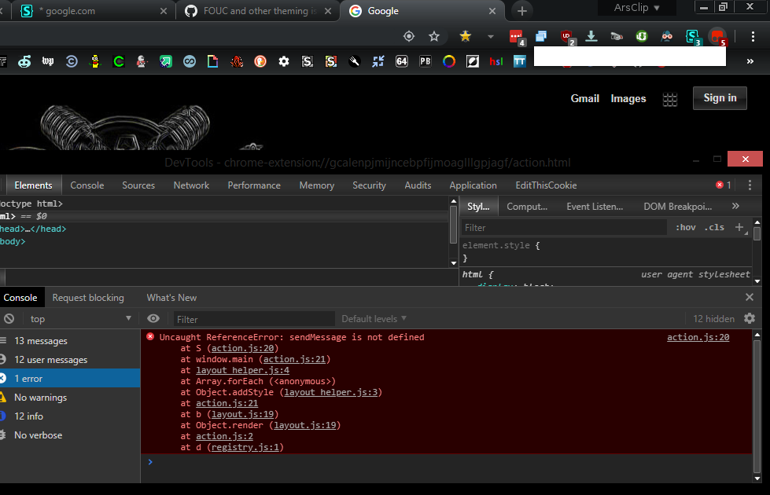770x495 pixels.
Task: Switch to the Sources tab
Action: 138,185
